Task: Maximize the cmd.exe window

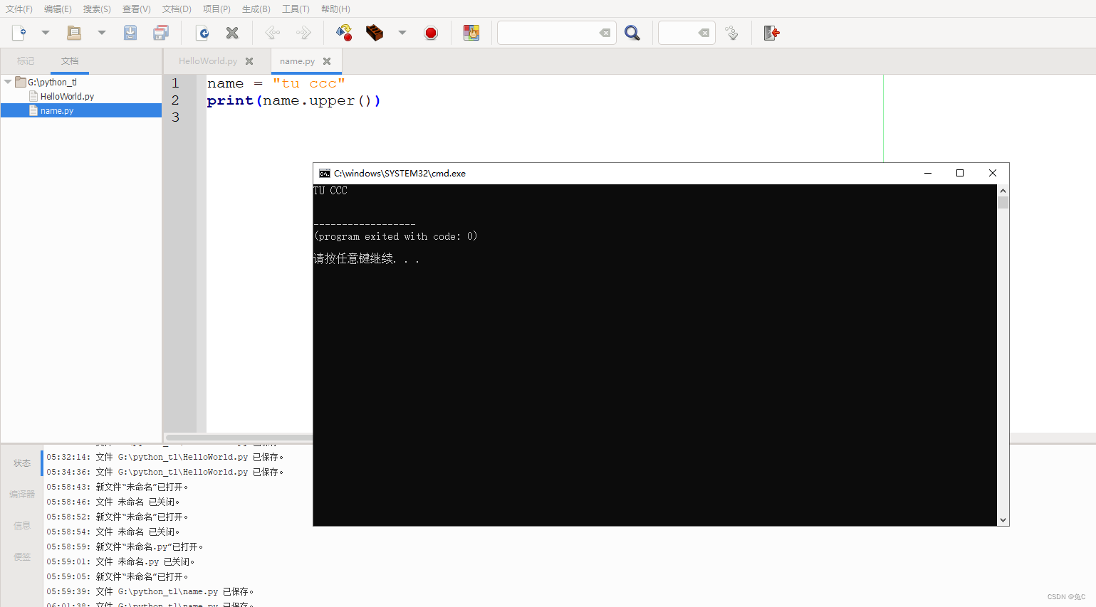Action: [960, 173]
